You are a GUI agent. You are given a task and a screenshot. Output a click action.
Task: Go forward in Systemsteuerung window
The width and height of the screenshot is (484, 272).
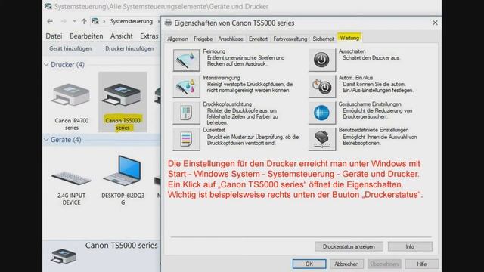(x=64, y=21)
